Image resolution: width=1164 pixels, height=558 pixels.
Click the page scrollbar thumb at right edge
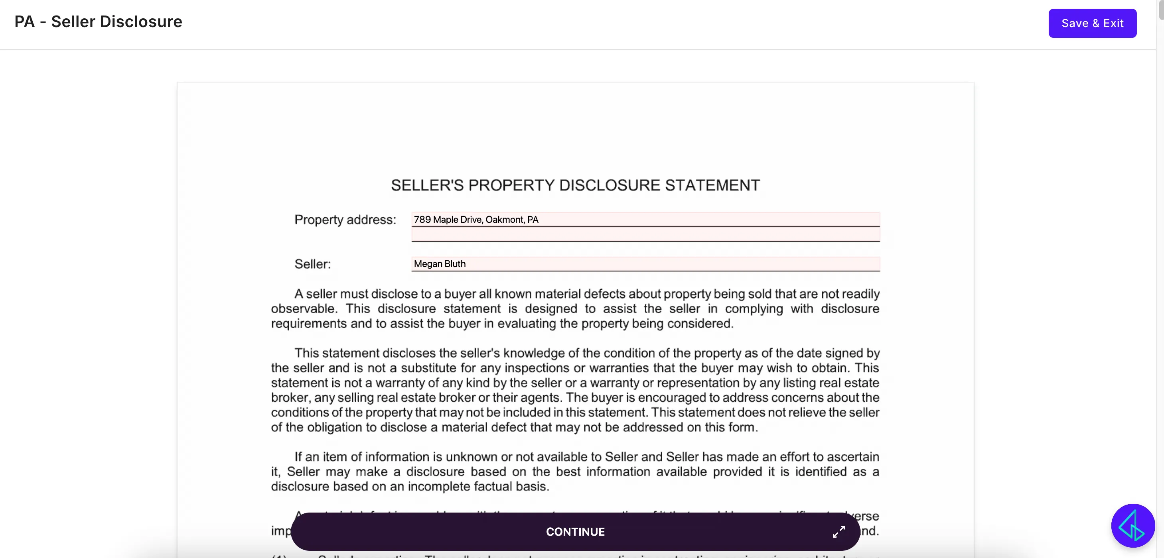tap(1160, 9)
